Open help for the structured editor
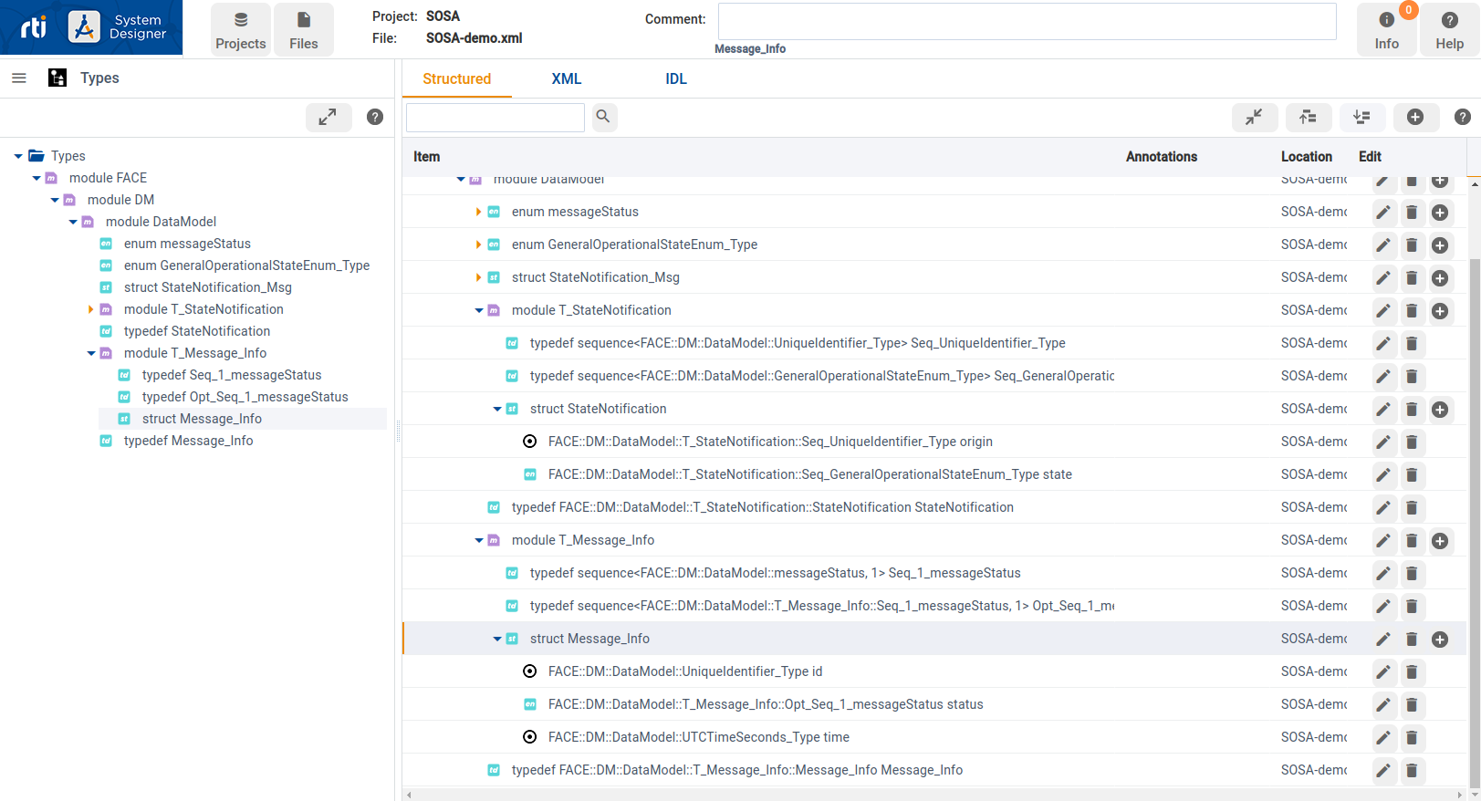The image size is (1481, 801). (x=1462, y=117)
